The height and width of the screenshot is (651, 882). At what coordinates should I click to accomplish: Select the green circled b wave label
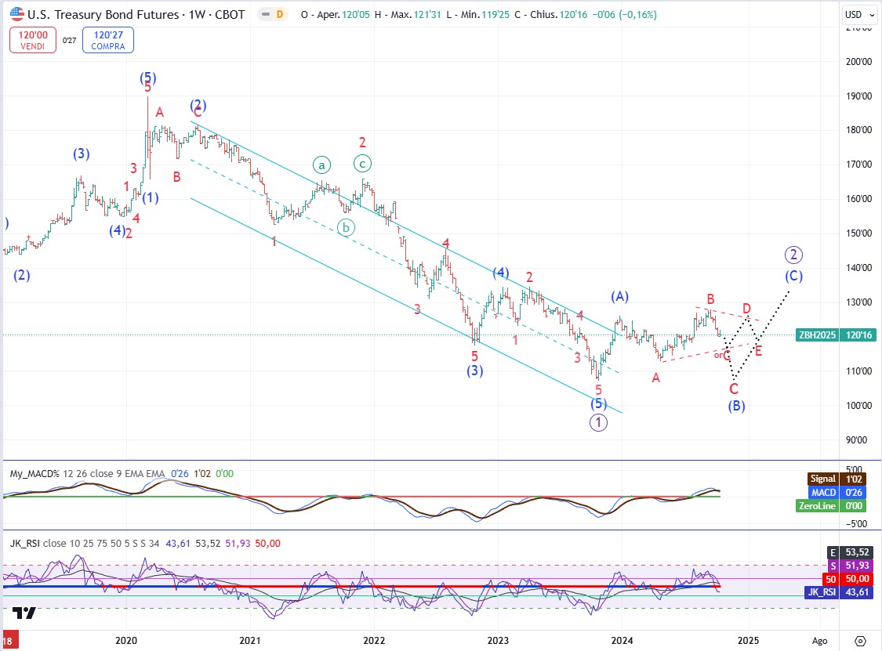coord(346,228)
